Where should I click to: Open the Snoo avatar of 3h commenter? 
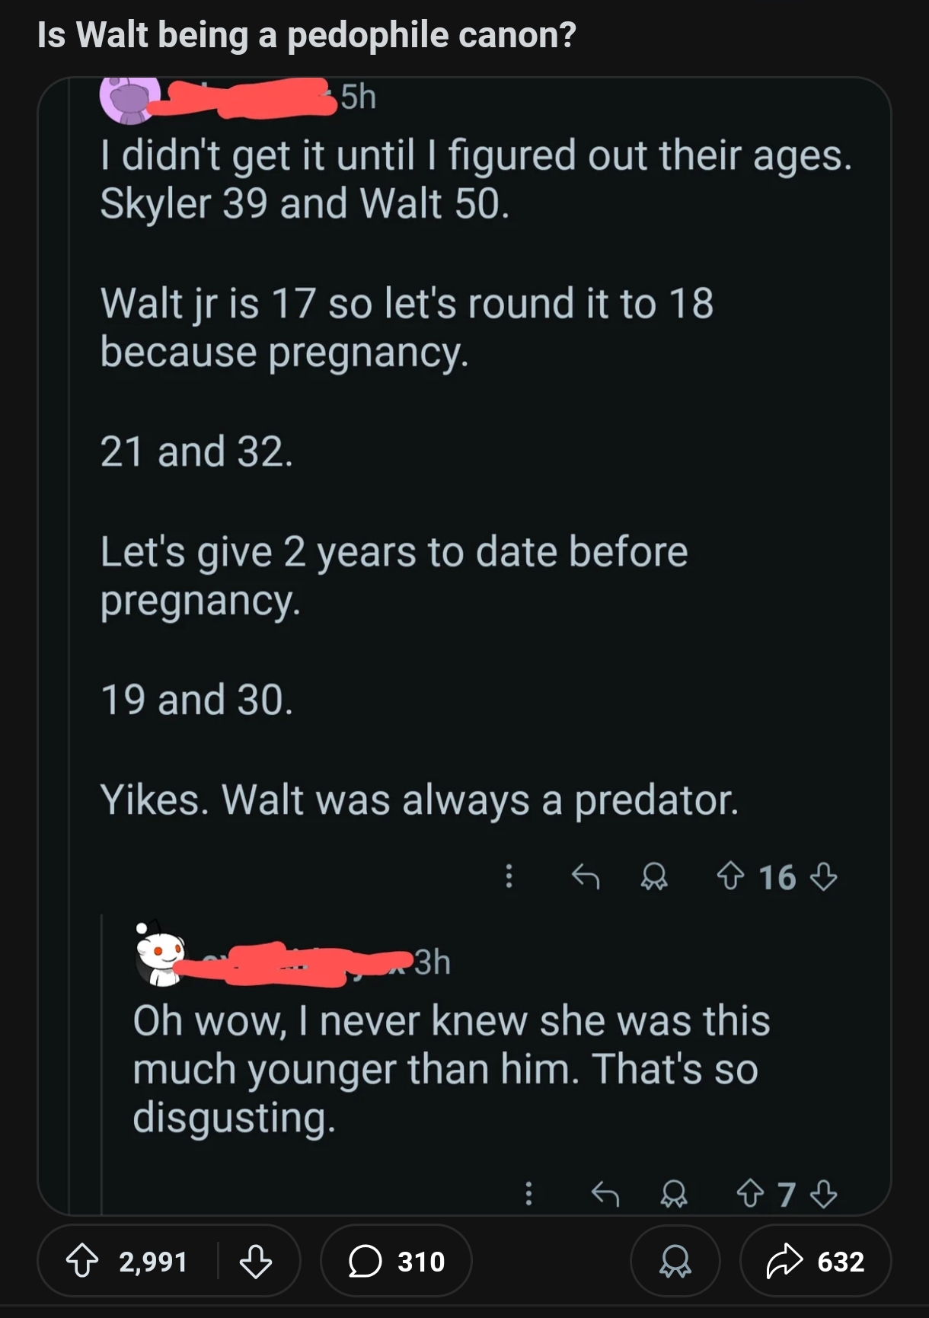(159, 956)
